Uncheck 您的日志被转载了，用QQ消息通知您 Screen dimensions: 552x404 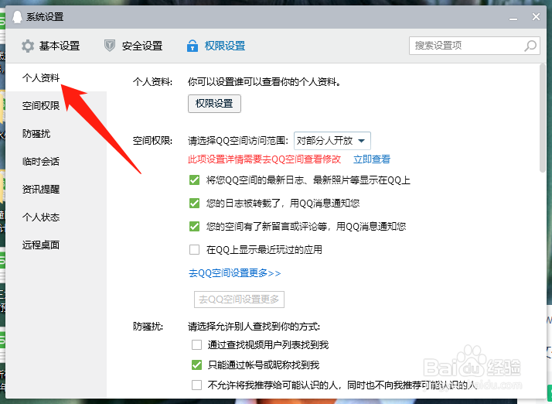click(194, 203)
